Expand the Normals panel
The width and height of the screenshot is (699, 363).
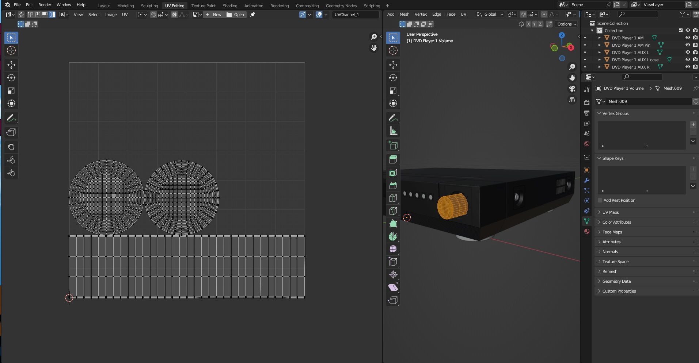610,252
